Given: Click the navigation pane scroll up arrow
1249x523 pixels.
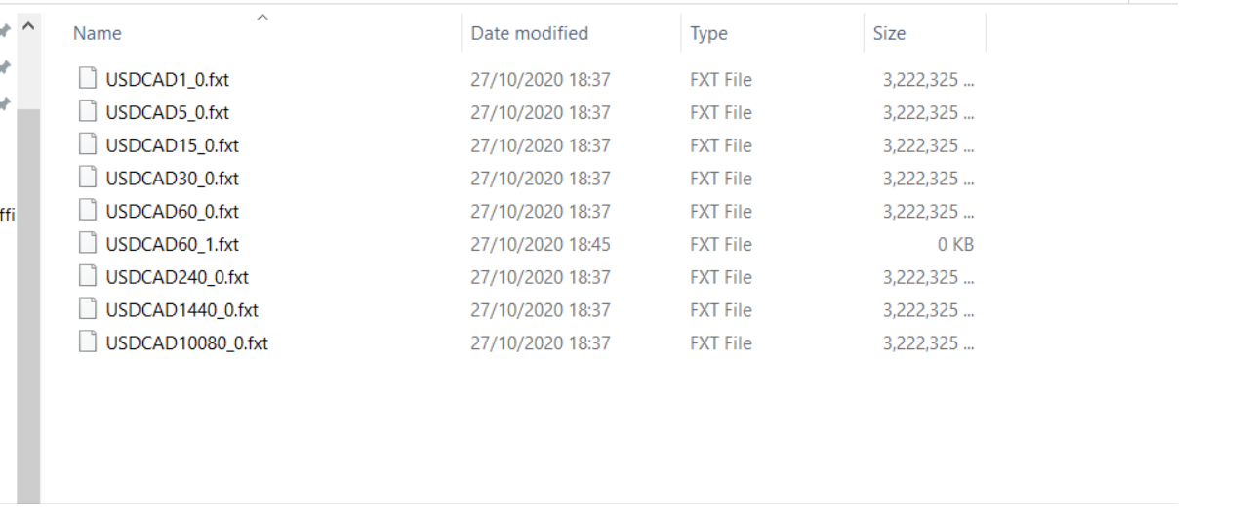Looking at the screenshot, I should (x=28, y=25).
